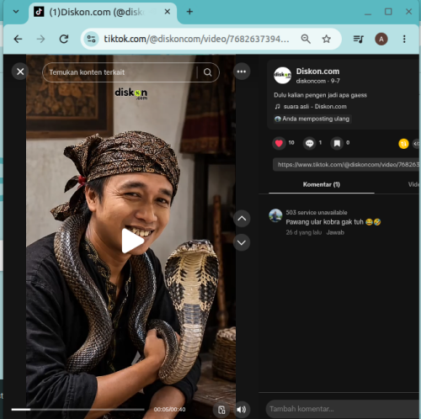Viewport: 421px width, 419px height.
Task: Click the embed code icon
Action: 417,144
